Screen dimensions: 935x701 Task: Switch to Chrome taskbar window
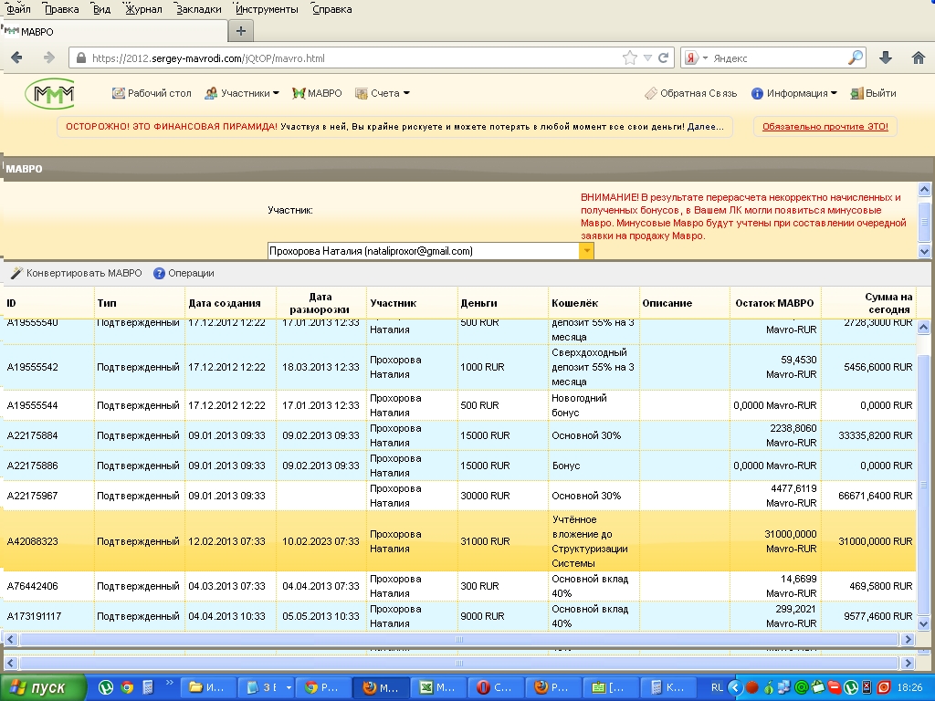click(322, 687)
